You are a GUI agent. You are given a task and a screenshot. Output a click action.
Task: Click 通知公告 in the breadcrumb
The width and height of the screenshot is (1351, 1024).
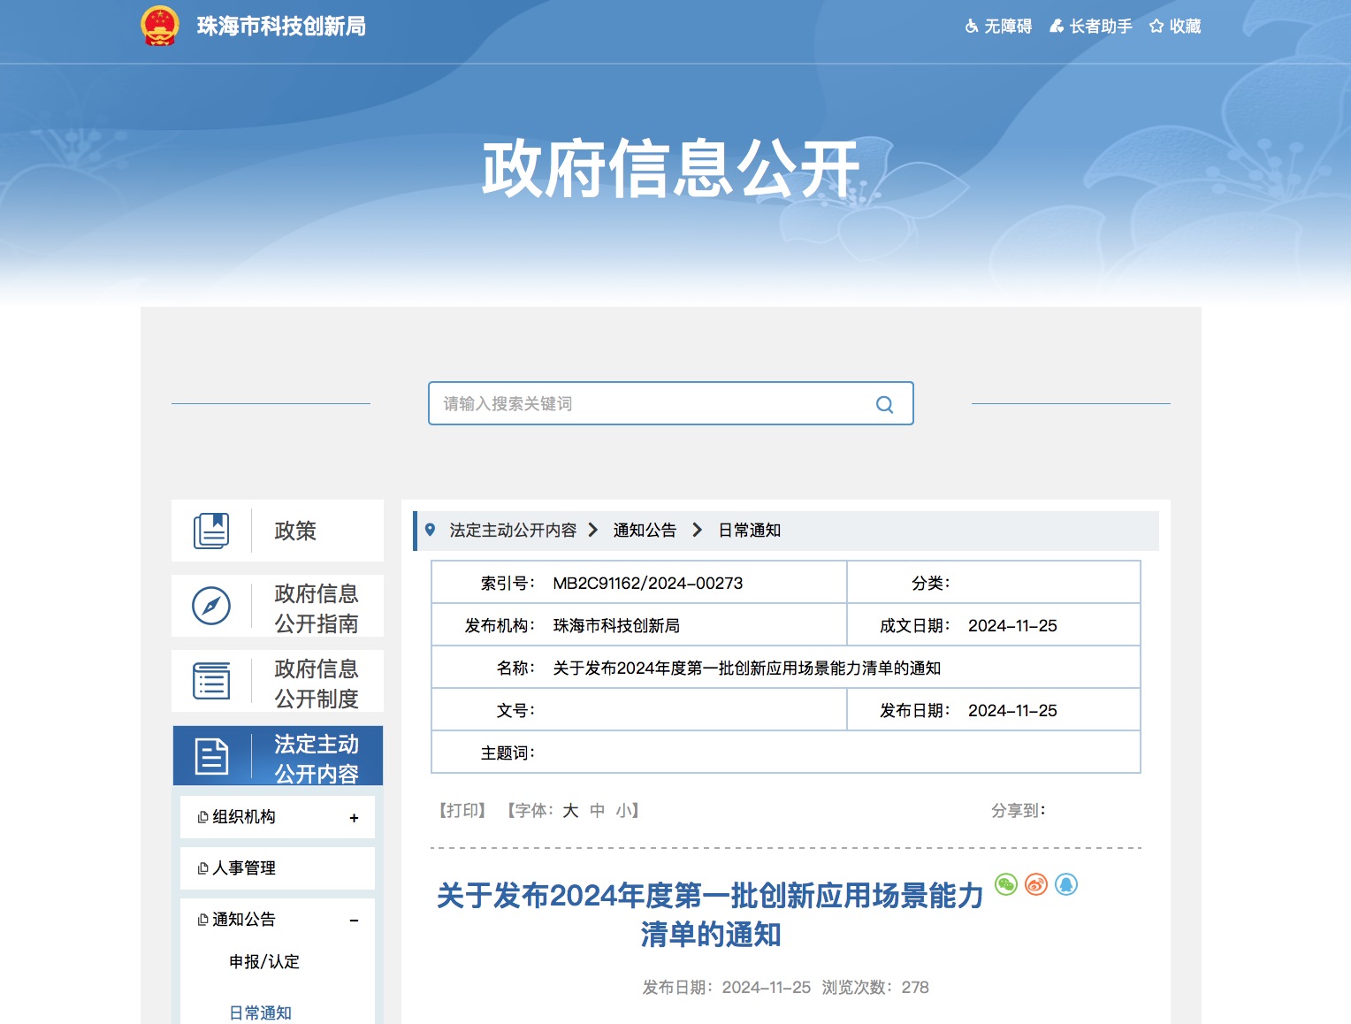click(645, 531)
